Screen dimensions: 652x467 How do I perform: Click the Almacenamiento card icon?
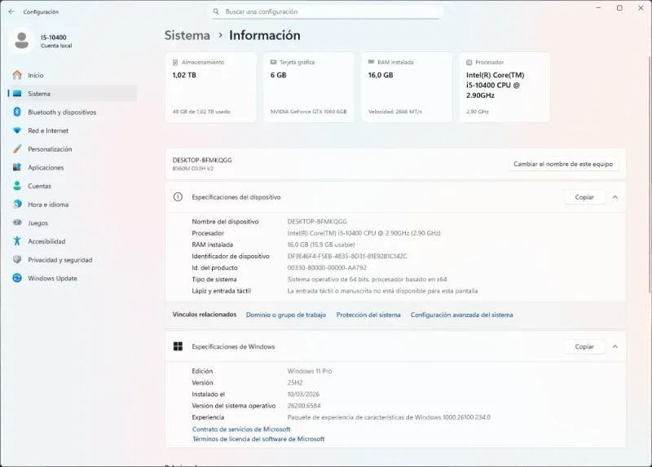click(175, 63)
